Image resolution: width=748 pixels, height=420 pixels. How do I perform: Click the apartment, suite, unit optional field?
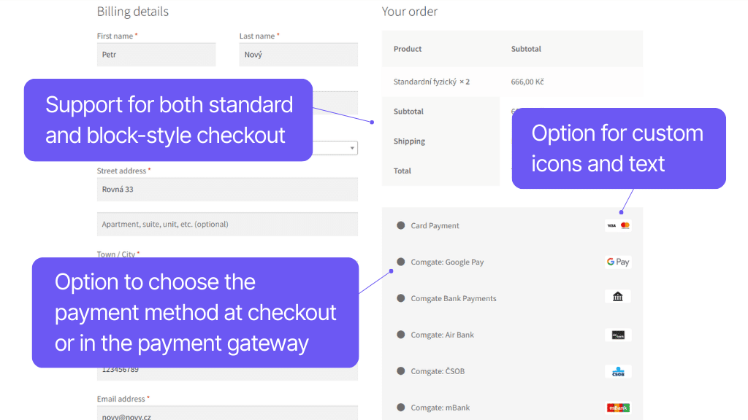pyautogui.click(x=227, y=224)
